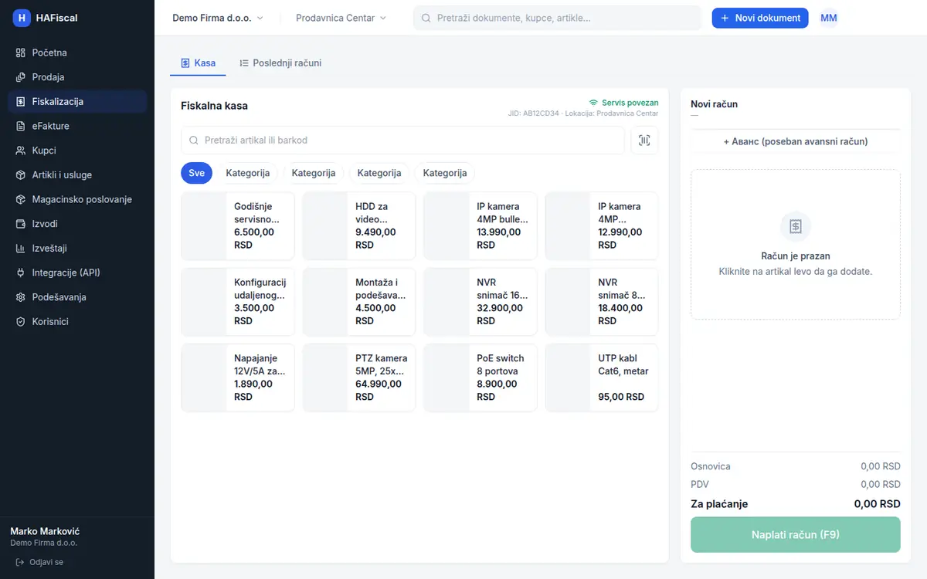
Task: Add the PoE switch 8 portova item
Action: 480,378
